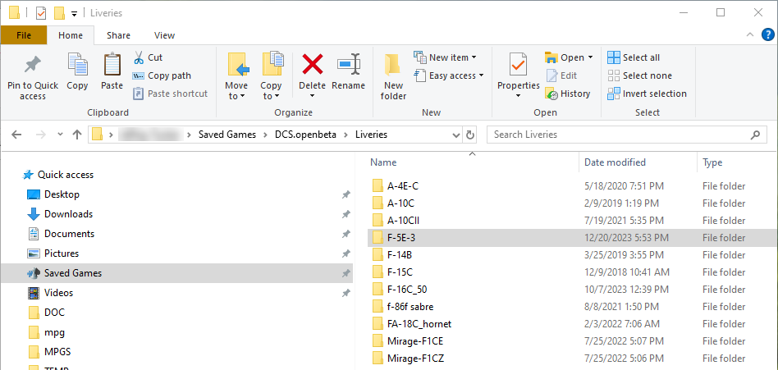Select the Mirage-F1CE folder
Viewport: 778px width, 370px height.
pos(414,341)
